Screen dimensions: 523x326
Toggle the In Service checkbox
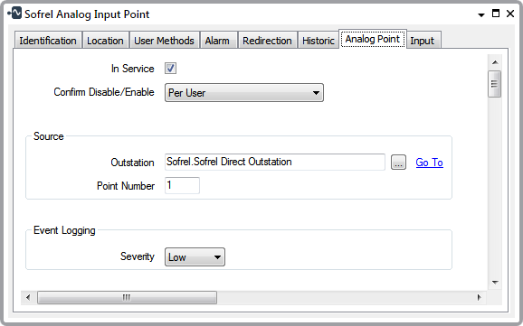[x=170, y=69]
